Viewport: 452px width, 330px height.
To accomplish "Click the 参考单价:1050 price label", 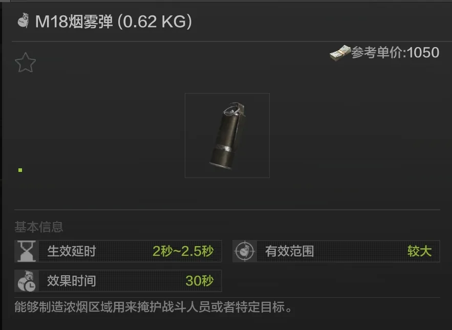I will [x=395, y=53].
